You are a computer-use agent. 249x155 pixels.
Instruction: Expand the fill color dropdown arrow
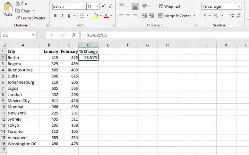coord(101,16)
